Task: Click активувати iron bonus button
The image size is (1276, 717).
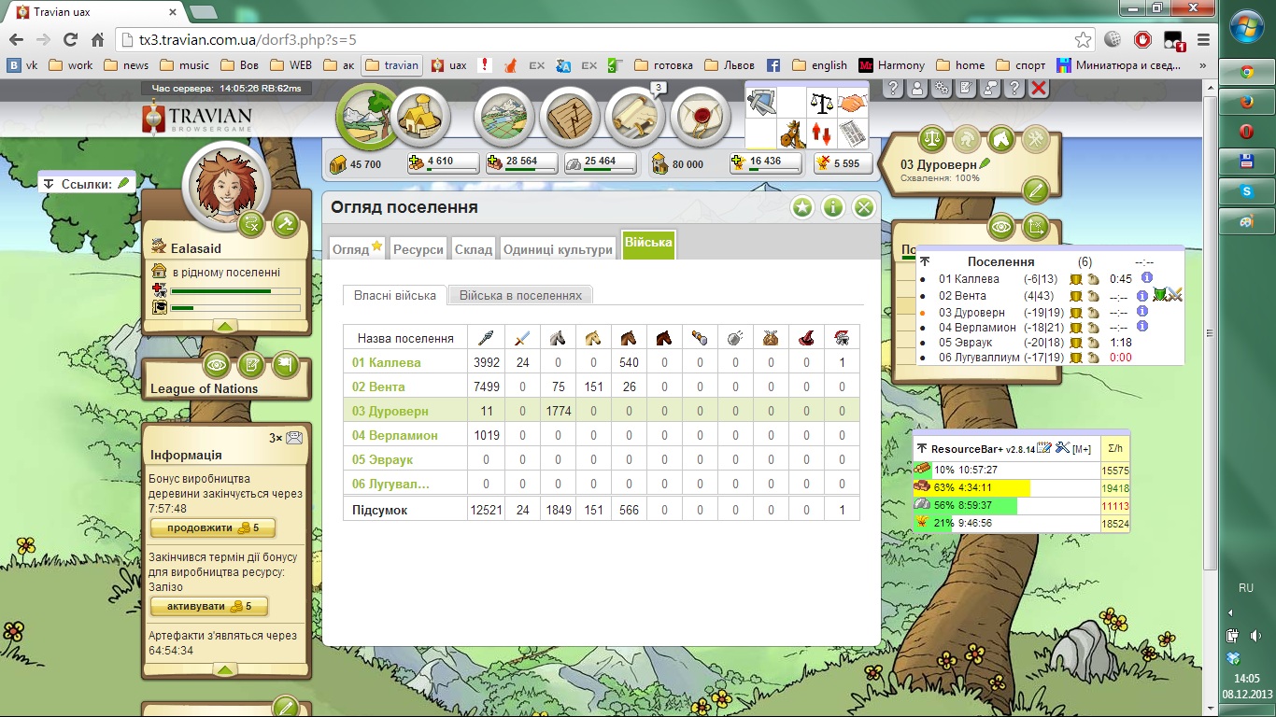Action: coord(209,606)
